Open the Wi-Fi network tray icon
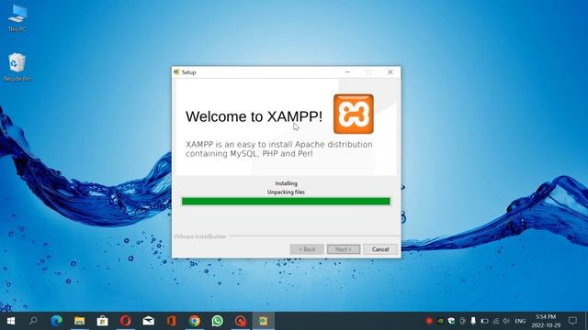This screenshot has width=588, height=330. (x=496, y=321)
